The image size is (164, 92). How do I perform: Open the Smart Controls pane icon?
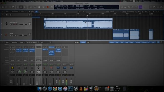click(x=18, y=7)
